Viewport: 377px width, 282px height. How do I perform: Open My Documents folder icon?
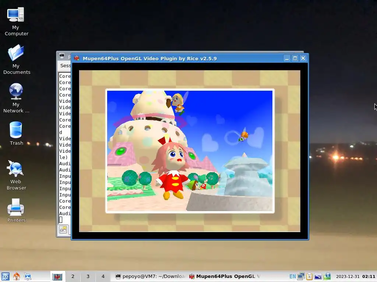click(16, 59)
